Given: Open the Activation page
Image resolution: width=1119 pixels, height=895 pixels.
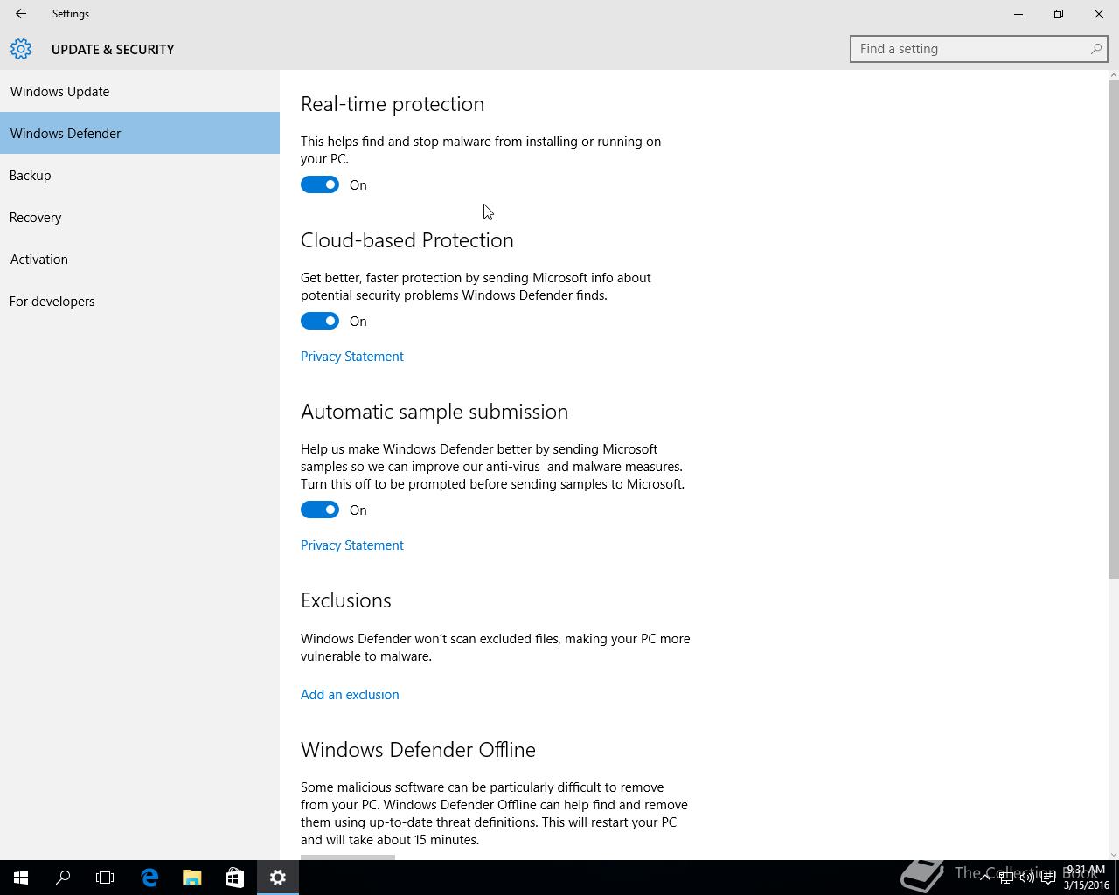Looking at the screenshot, I should click(x=140, y=259).
